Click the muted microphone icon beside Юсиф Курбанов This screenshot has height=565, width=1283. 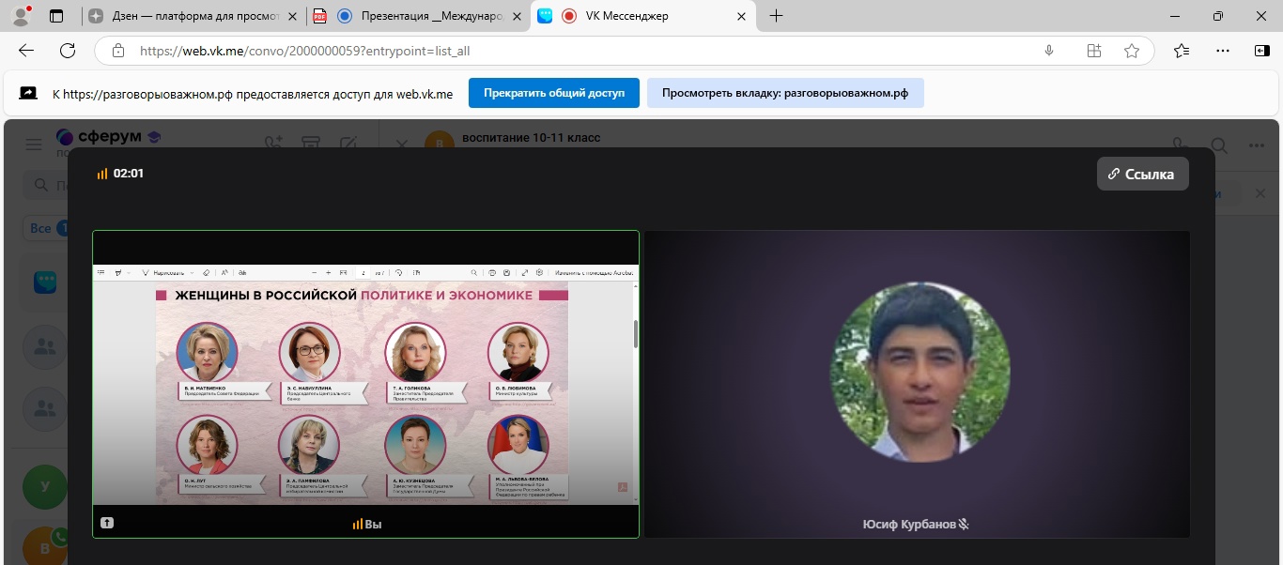(x=964, y=524)
